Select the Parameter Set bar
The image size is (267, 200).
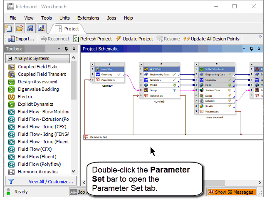(x=173, y=137)
